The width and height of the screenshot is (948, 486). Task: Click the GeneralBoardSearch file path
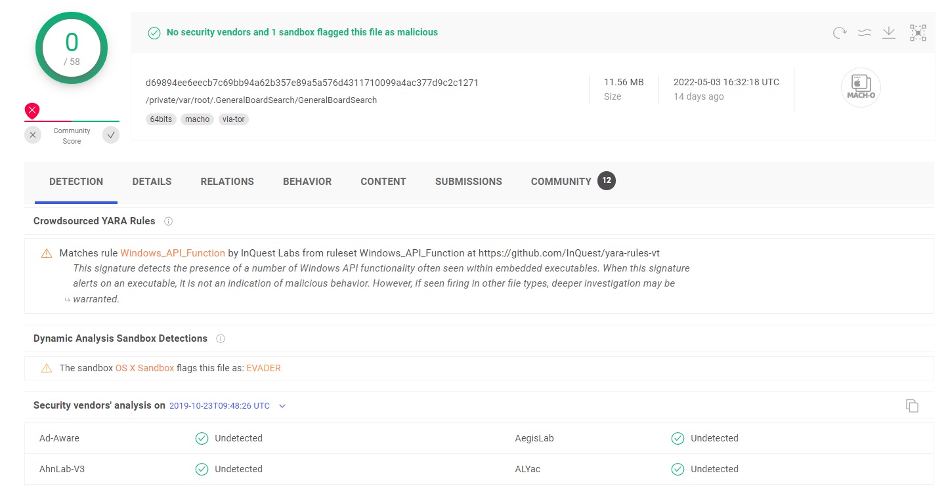click(261, 100)
